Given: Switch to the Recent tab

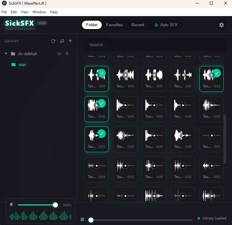Looking at the screenshot, I should click(138, 25).
